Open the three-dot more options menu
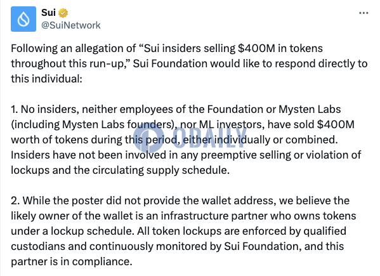Image resolution: width=380 pixels, height=276 pixels. [x=364, y=13]
